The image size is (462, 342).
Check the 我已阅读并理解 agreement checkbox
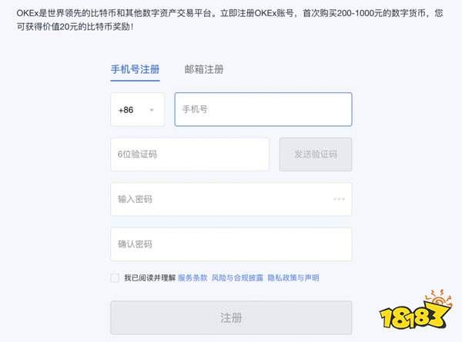click(x=115, y=277)
